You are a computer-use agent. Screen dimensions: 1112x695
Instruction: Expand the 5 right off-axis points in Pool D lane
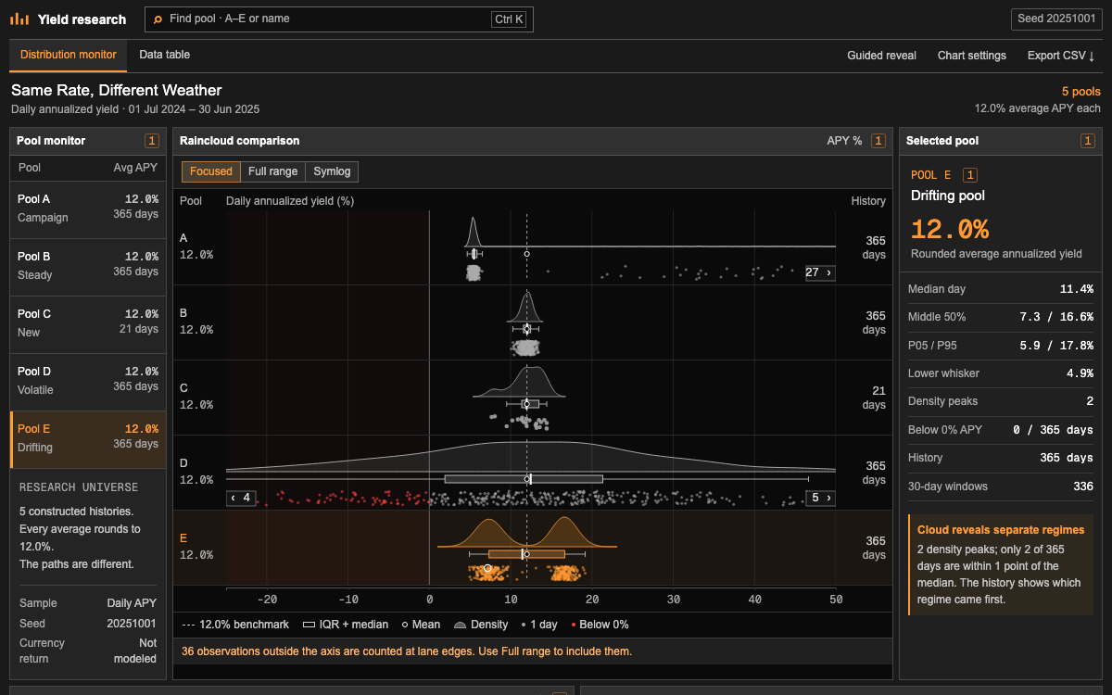click(821, 498)
